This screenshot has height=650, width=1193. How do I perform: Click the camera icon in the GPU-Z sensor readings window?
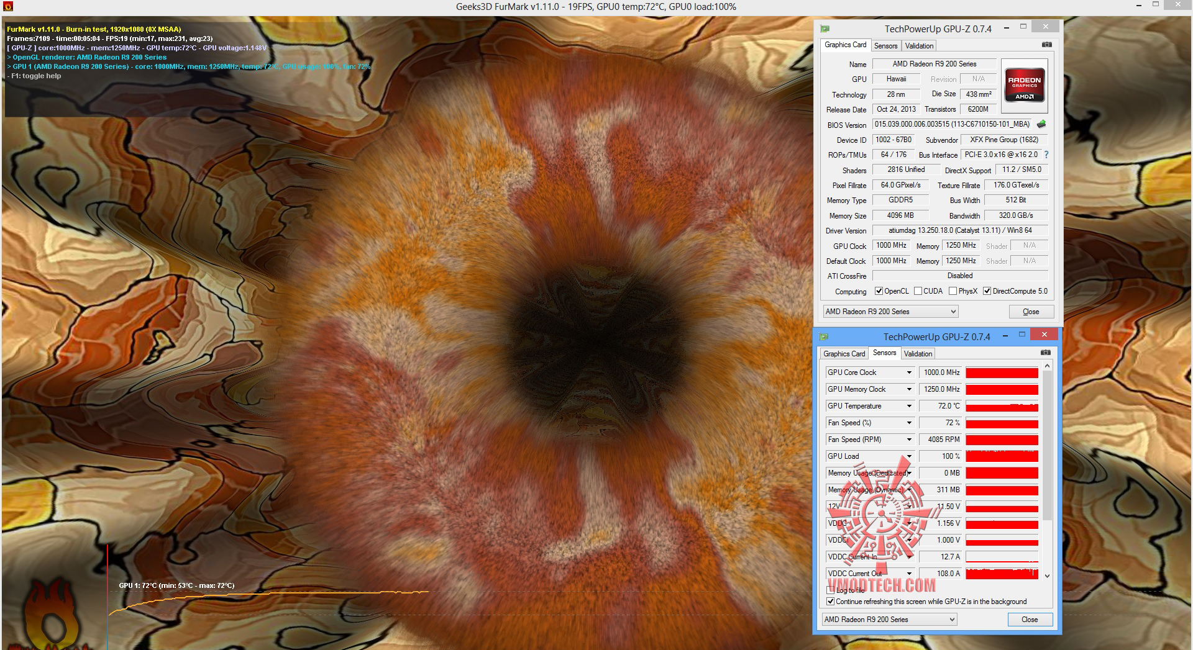1046,353
